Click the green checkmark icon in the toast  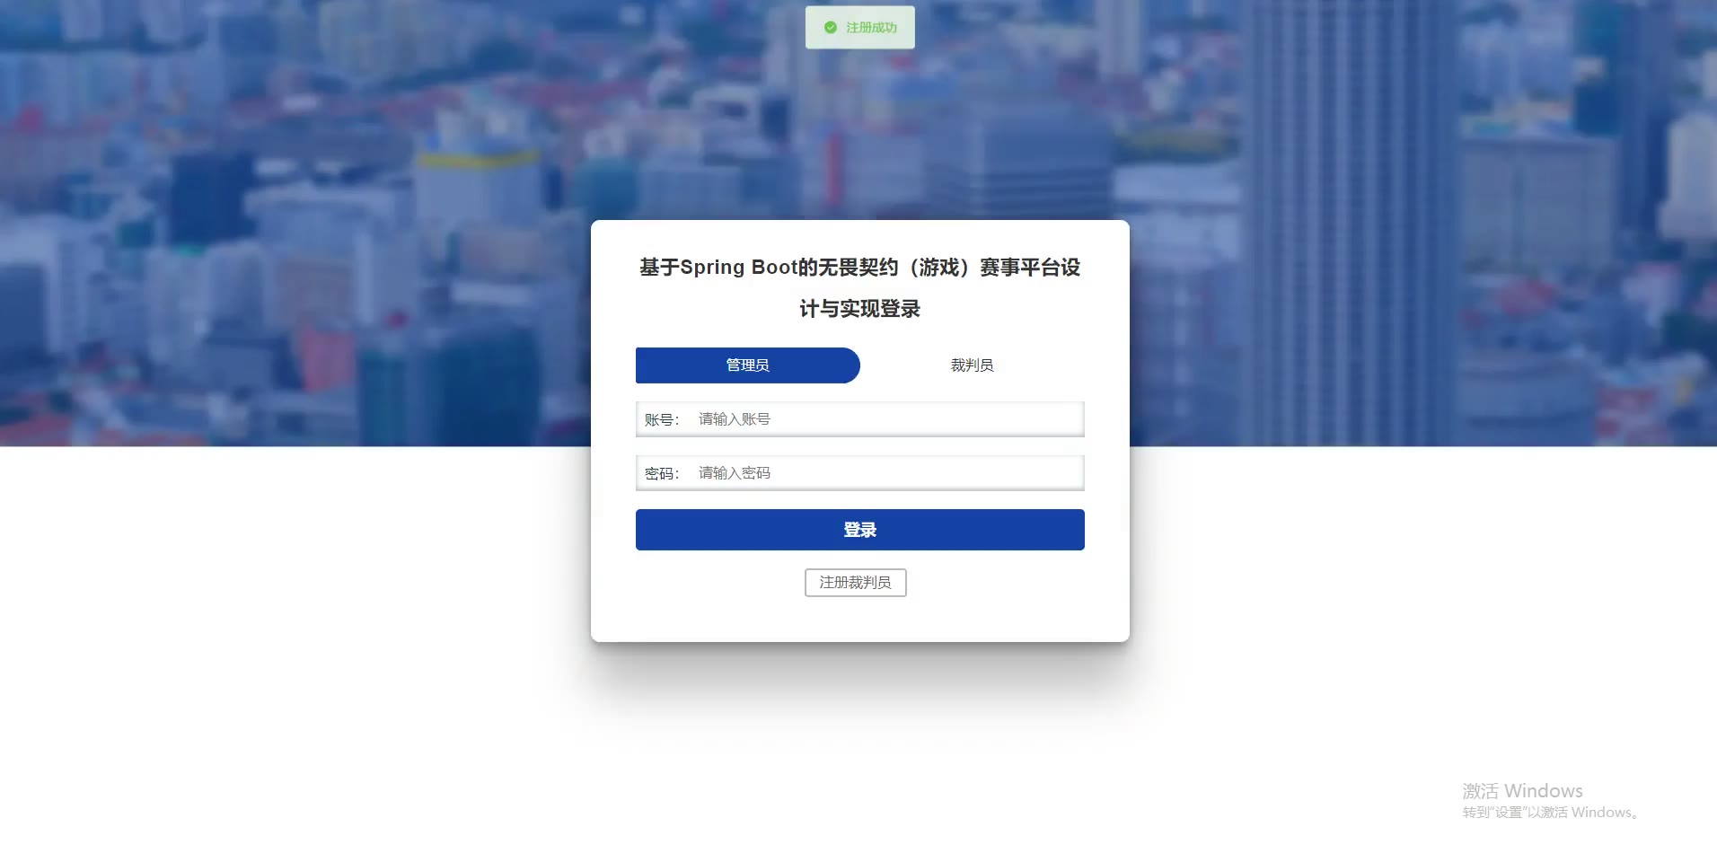click(831, 28)
